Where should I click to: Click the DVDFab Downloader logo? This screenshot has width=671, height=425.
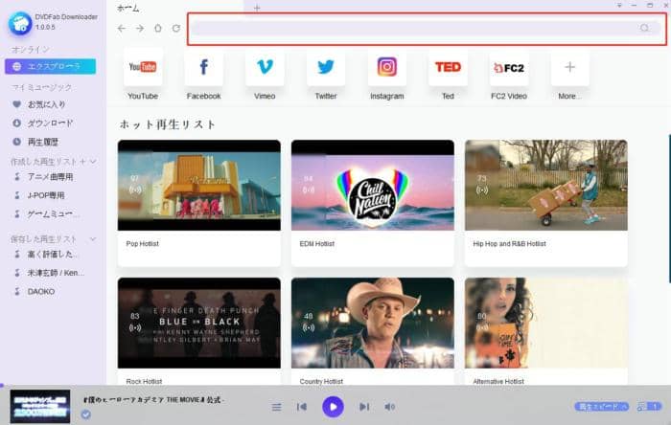(20, 23)
